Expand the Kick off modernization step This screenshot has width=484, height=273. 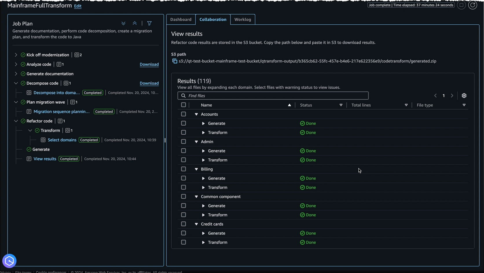point(16,55)
